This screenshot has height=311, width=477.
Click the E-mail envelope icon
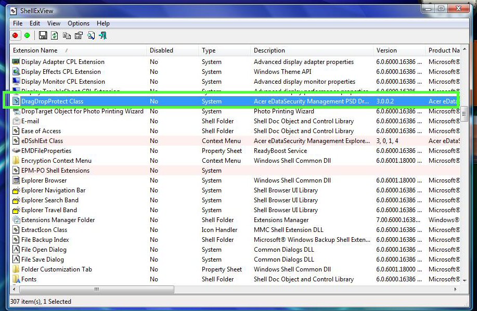16,121
